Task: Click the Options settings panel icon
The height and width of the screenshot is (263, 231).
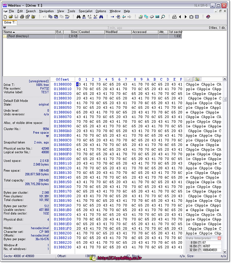Action: [x=197, y=17]
